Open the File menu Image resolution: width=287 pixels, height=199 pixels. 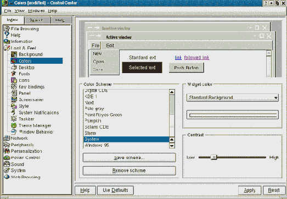point(8,11)
